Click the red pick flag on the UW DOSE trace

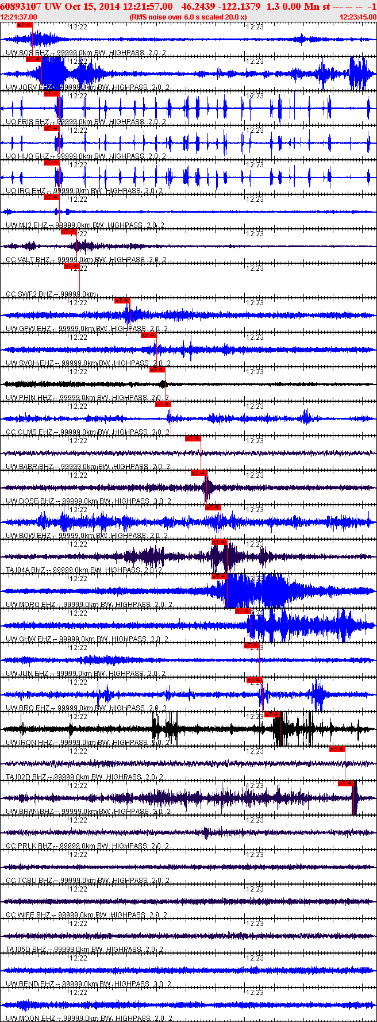point(199,473)
